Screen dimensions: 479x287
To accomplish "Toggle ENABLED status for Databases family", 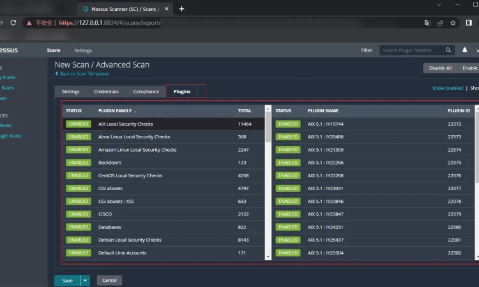I will (79, 227).
